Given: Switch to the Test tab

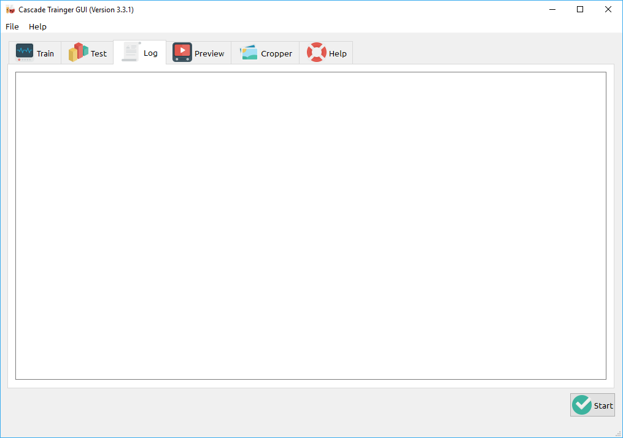Looking at the screenshot, I should pos(87,53).
